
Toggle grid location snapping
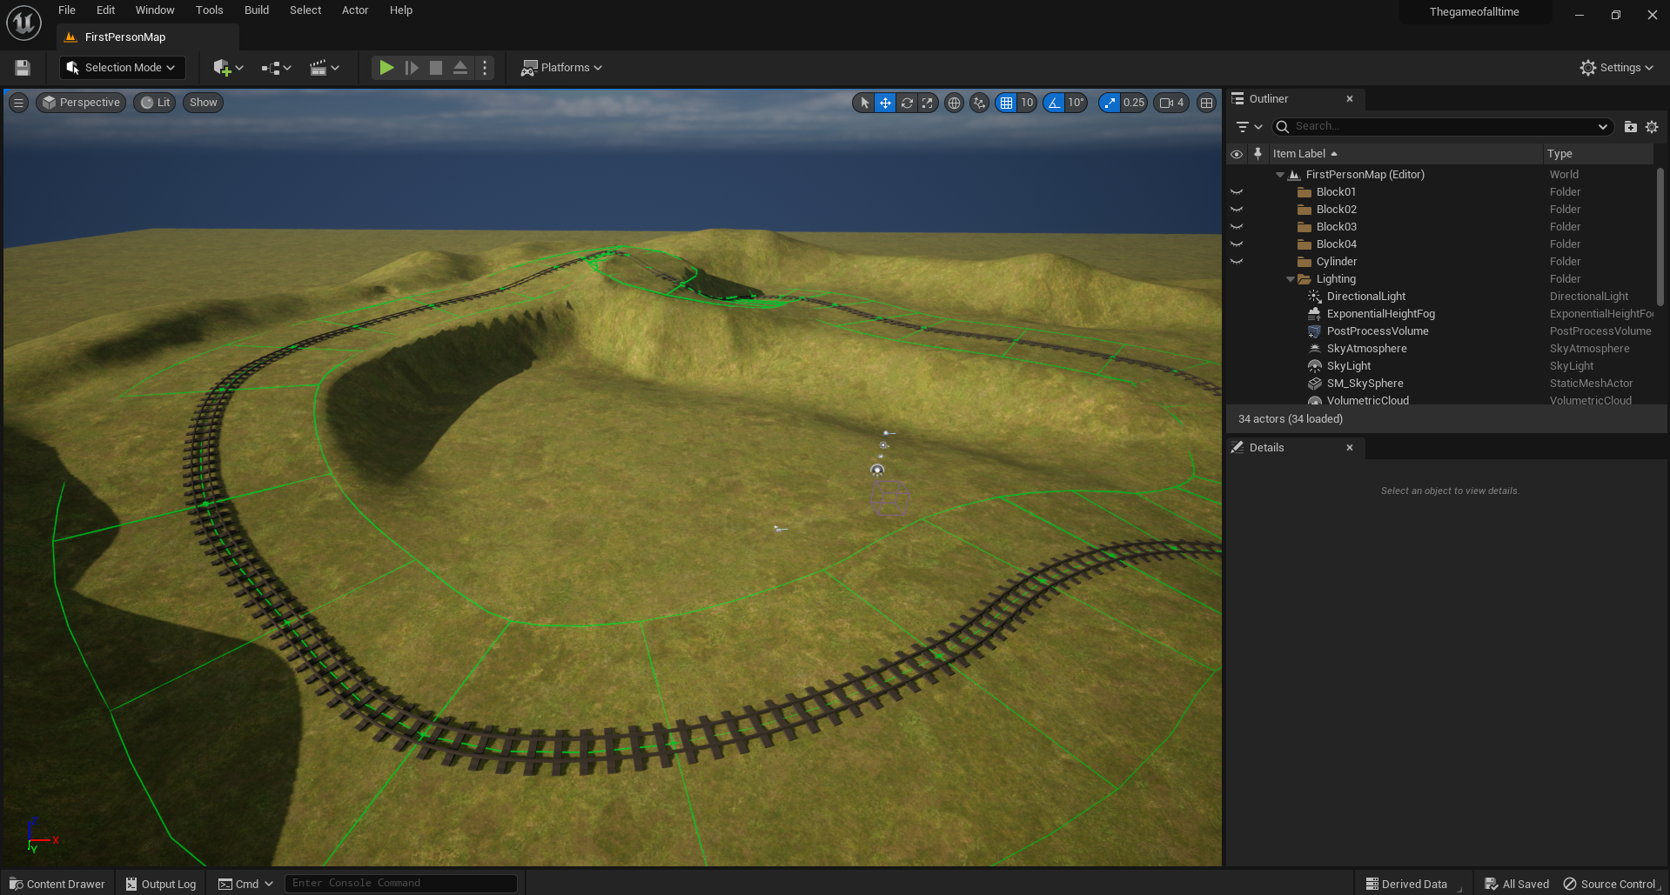pos(1006,103)
